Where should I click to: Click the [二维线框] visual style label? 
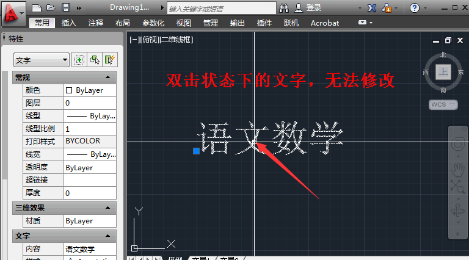(x=177, y=40)
